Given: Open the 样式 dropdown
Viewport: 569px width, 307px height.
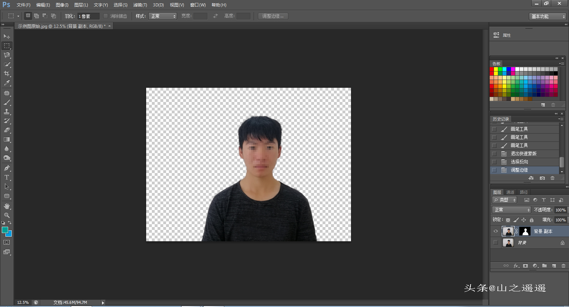Looking at the screenshot, I should pyautogui.click(x=163, y=16).
